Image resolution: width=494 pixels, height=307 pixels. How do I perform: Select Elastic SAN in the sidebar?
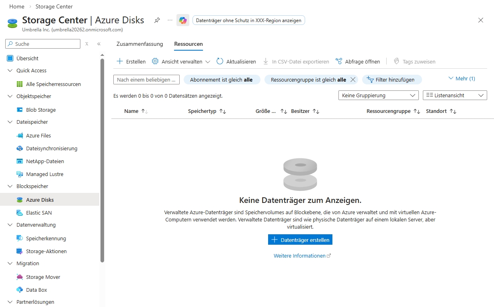(39, 213)
